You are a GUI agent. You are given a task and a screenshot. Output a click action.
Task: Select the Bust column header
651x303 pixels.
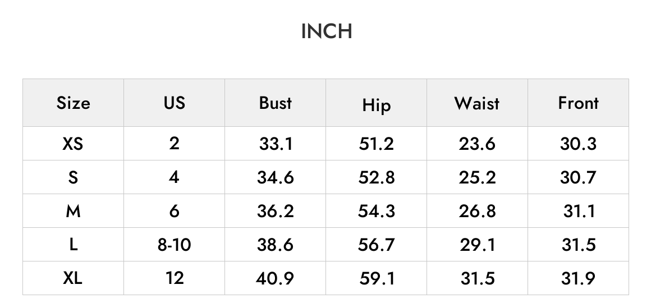[275, 103]
